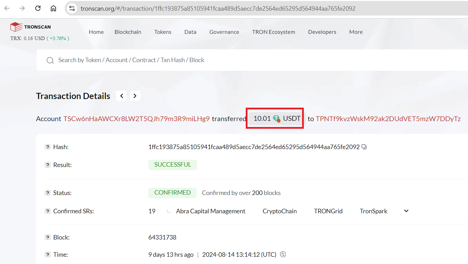Click the search by token or account field

click(252, 60)
